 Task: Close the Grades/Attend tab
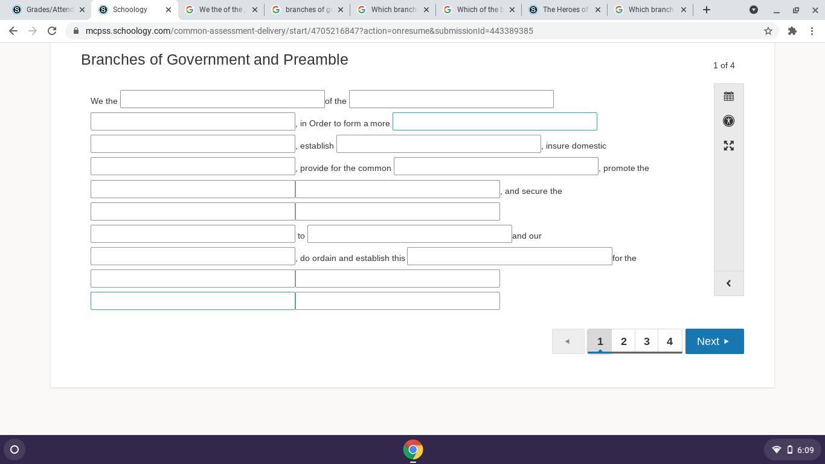(82, 10)
